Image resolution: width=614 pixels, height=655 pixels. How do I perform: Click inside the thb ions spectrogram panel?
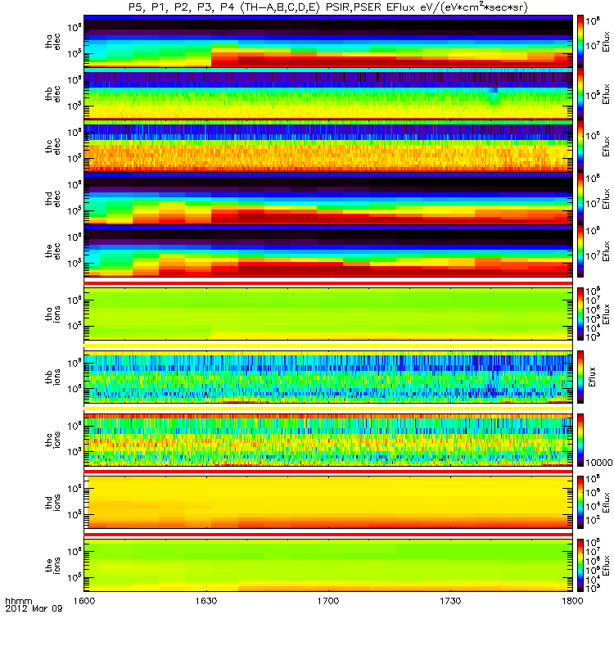pyautogui.click(x=328, y=377)
